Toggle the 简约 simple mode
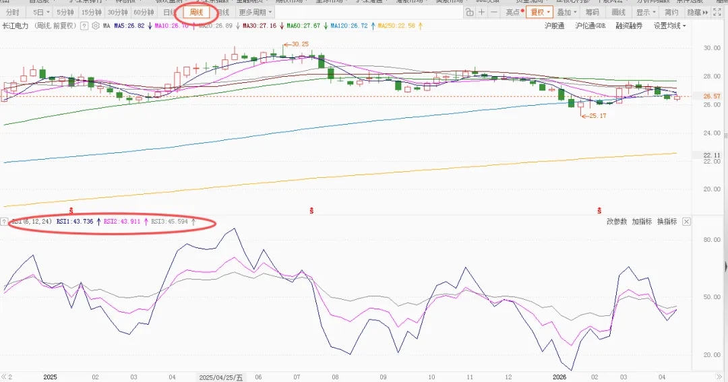728x382 pixels. (671, 13)
